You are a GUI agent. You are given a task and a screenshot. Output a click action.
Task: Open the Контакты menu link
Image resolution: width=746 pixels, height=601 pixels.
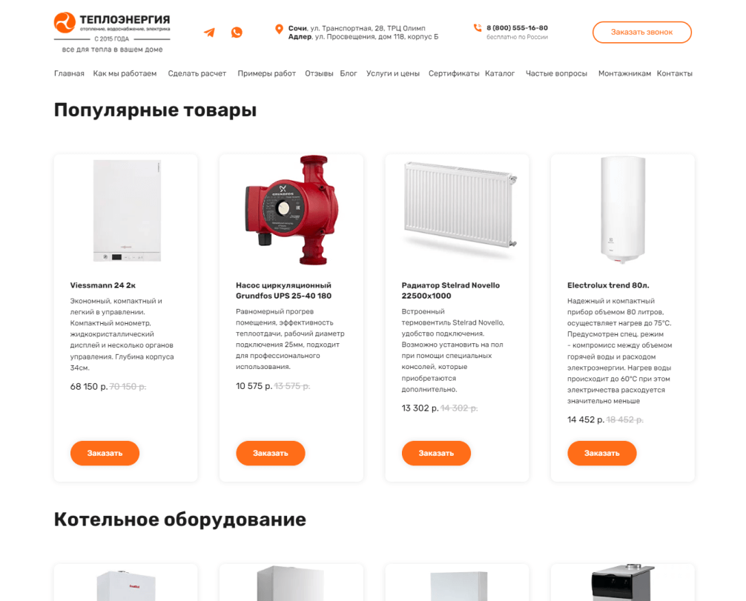(x=674, y=73)
